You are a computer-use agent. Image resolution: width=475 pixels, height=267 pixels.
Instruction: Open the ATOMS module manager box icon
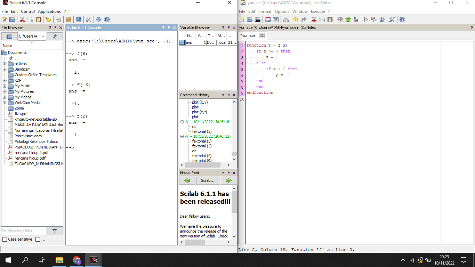(69, 19)
